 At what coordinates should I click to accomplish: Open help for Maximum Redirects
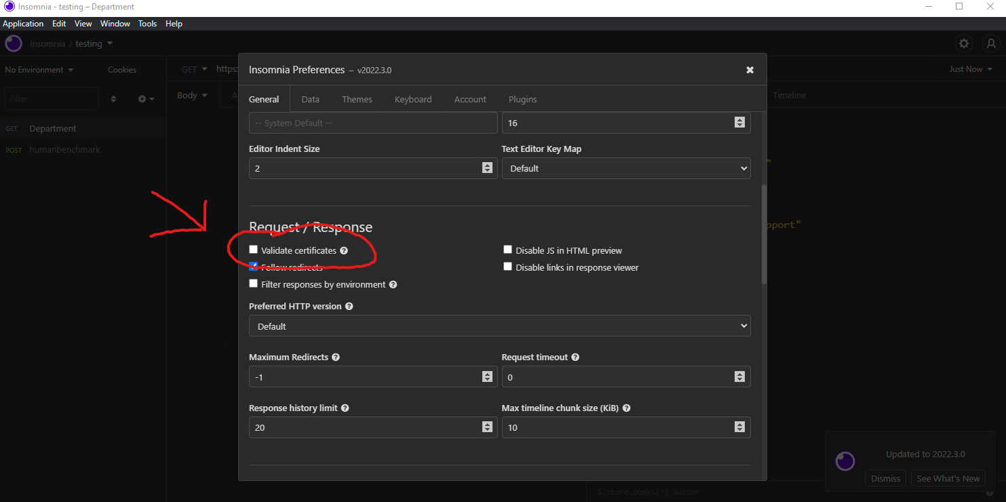point(336,357)
